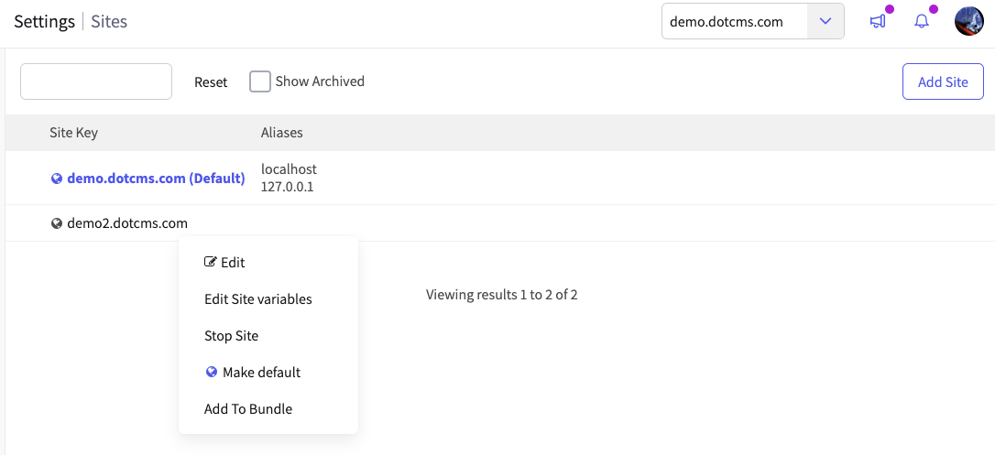Focus the site search filter input
995x455 pixels.
(x=96, y=81)
